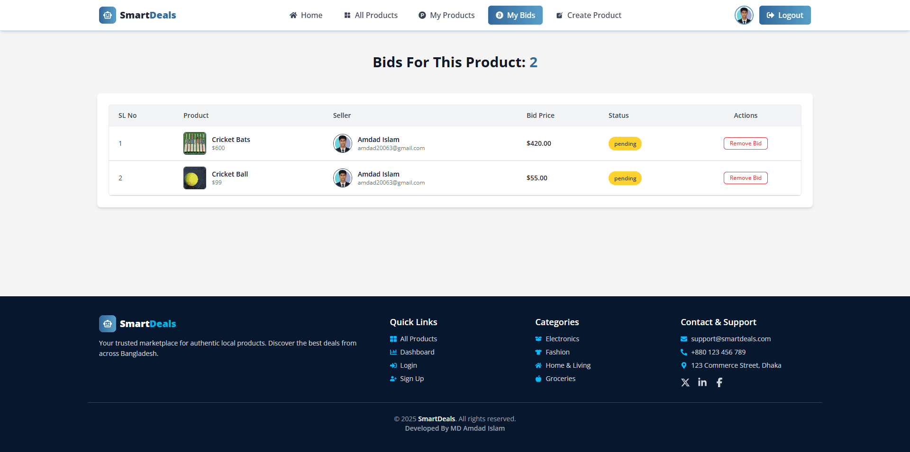Click the user-plus icon next to Sign Up

[x=393, y=379]
